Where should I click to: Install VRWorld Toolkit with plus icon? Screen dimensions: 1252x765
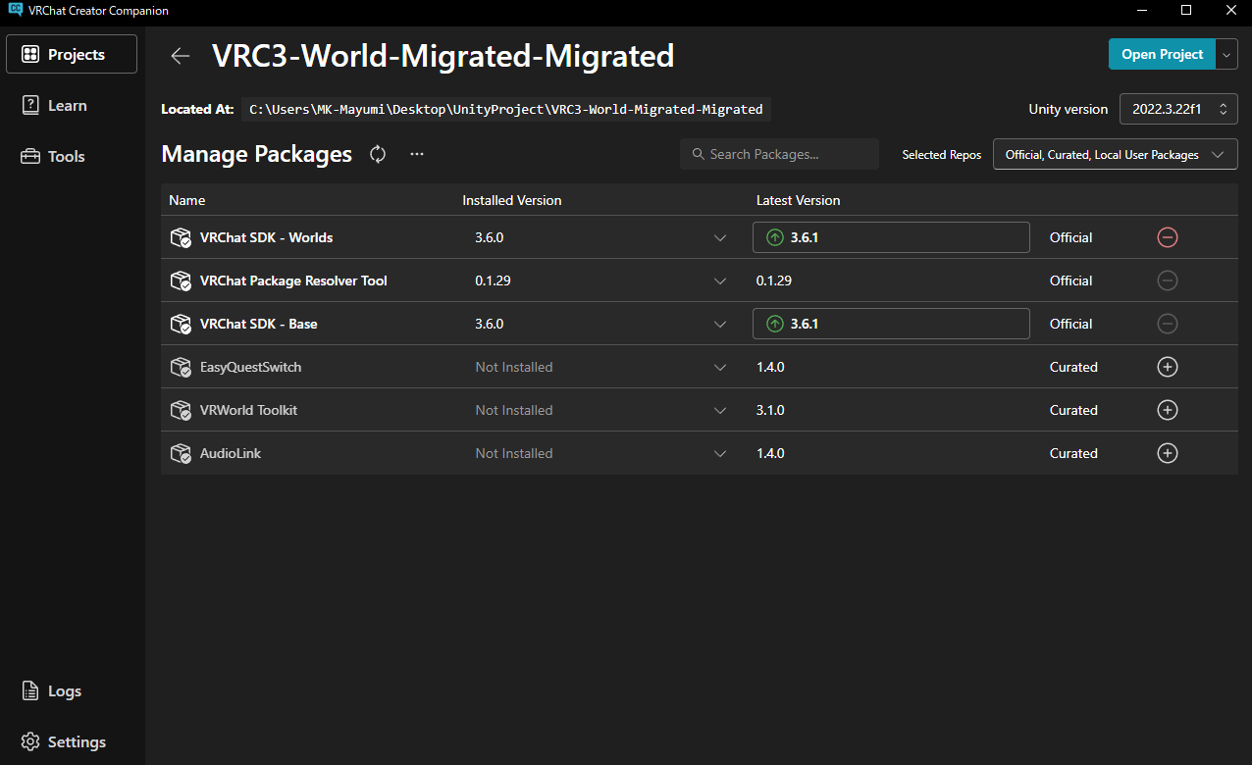point(1167,410)
